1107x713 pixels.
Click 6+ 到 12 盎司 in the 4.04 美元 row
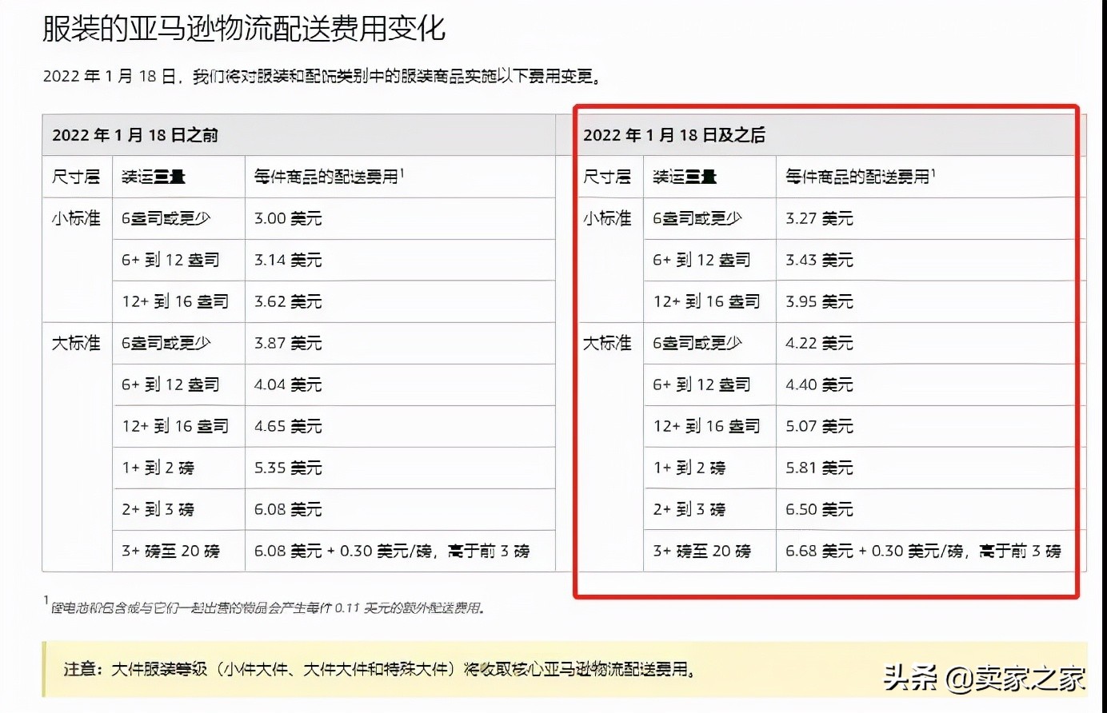tap(170, 384)
